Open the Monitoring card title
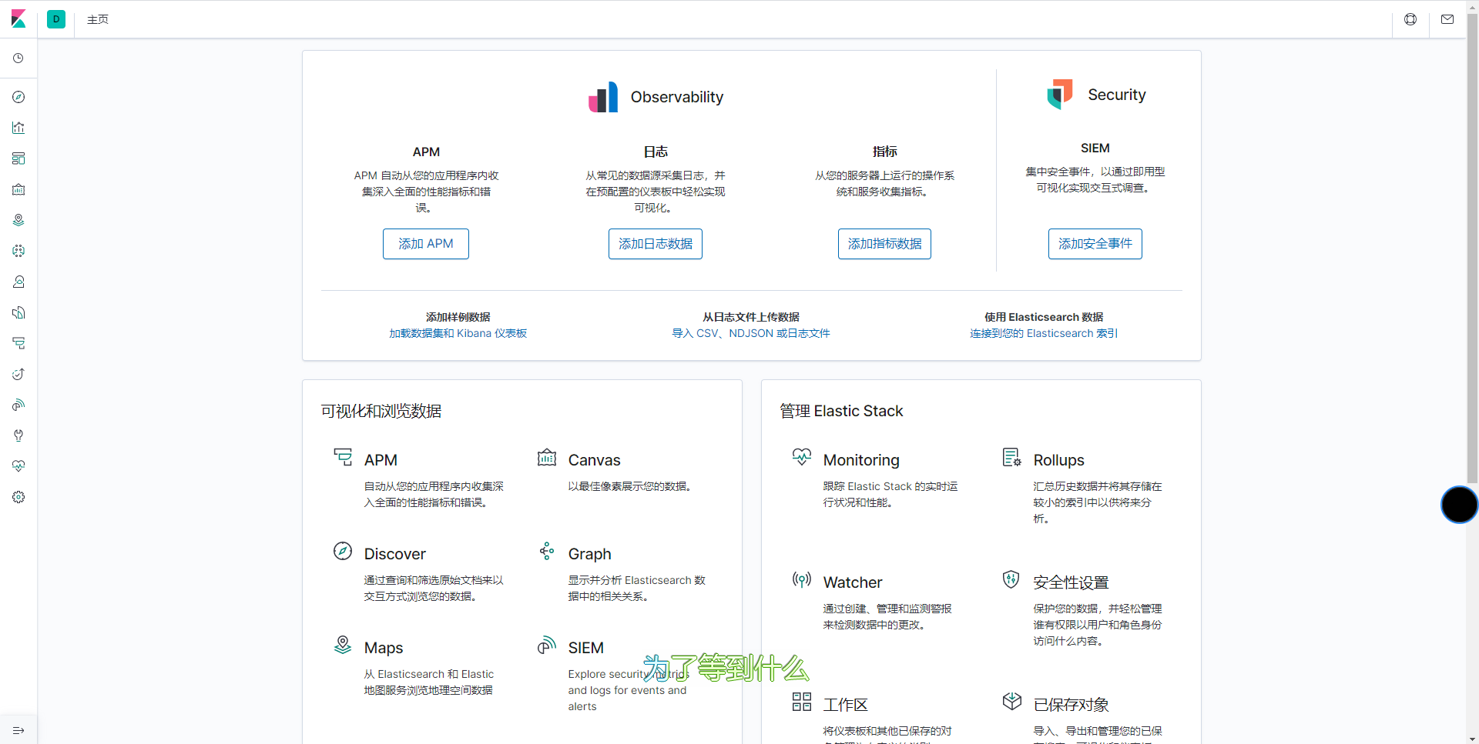 861,460
